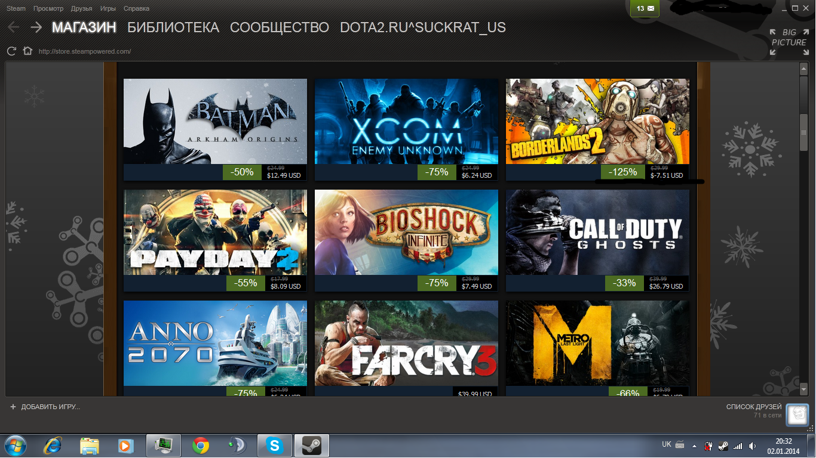Image resolution: width=816 pixels, height=458 pixels.
Task: Go back using the back arrow
Action: click(14, 27)
